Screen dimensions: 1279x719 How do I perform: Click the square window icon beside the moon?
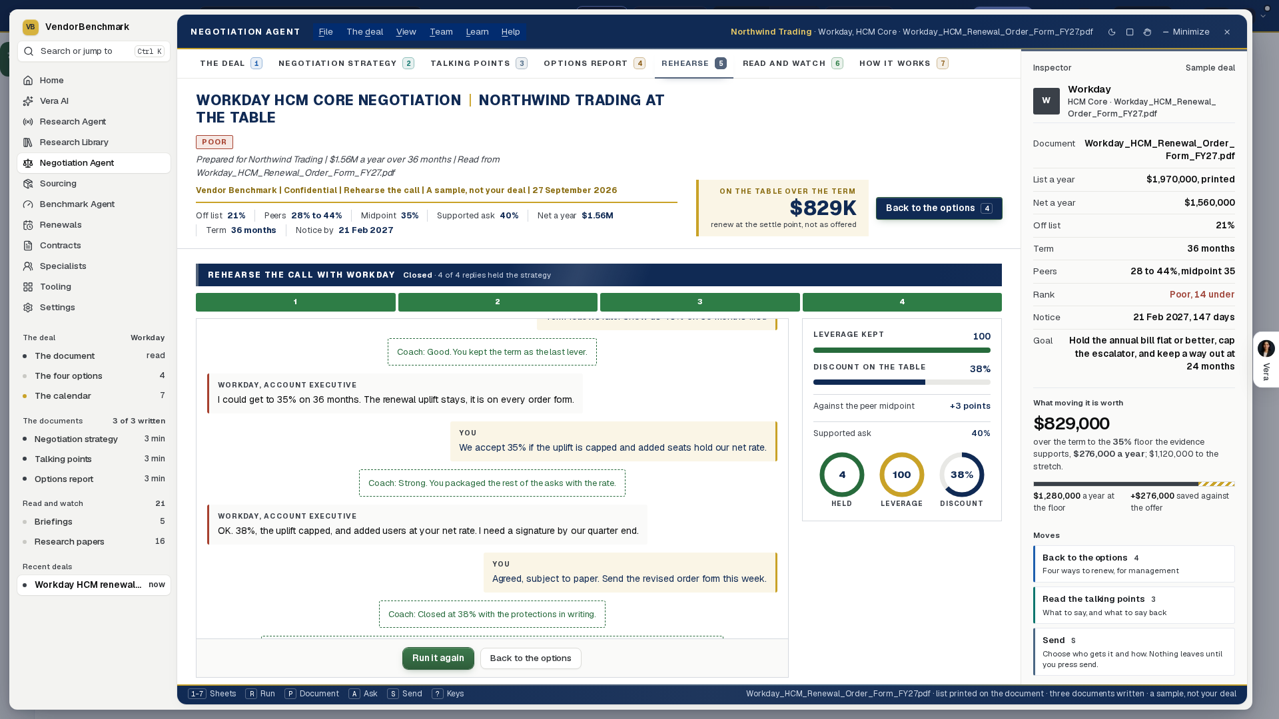(x=1130, y=32)
